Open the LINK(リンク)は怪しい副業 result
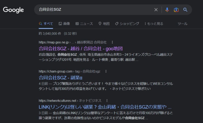 pos(105,107)
